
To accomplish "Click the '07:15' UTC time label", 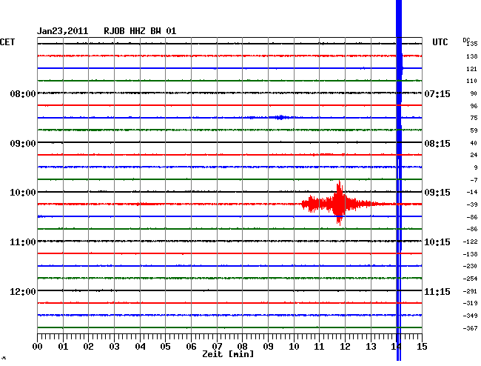I will click(x=437, y=93).
